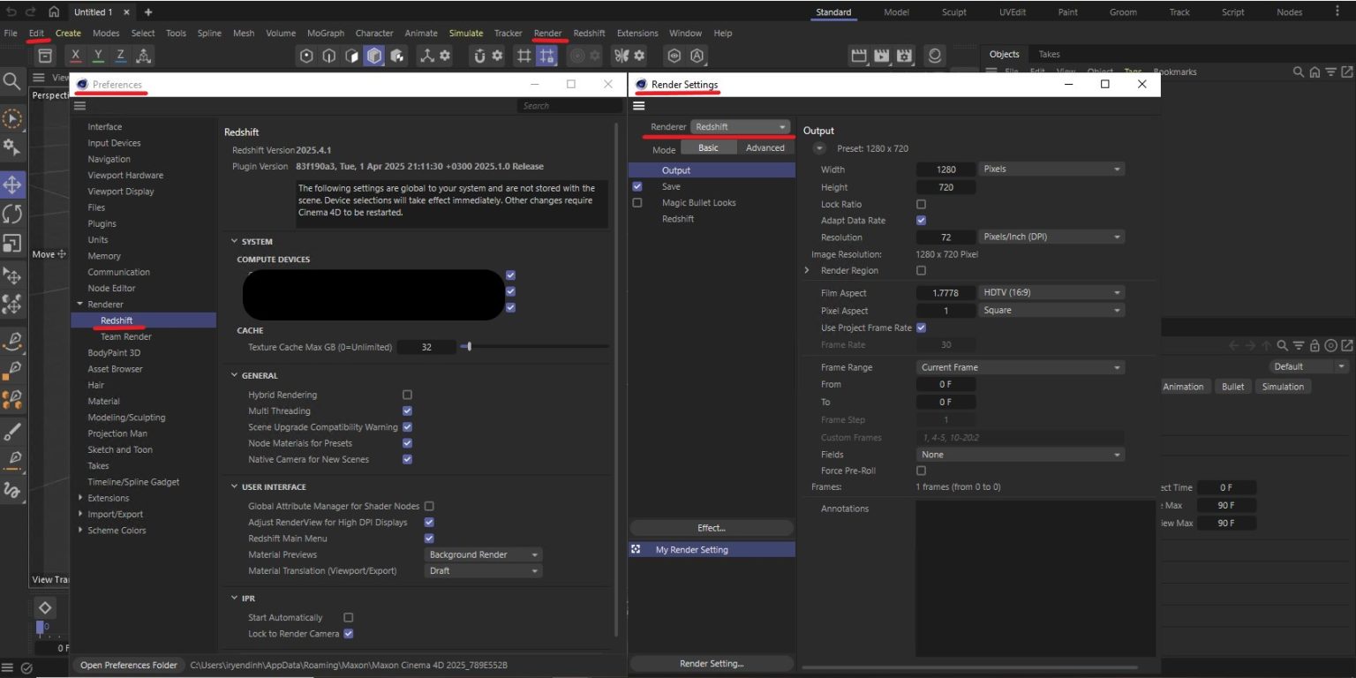
Task: Click the Open Preferences Folder button
Action: click(129, 665)
